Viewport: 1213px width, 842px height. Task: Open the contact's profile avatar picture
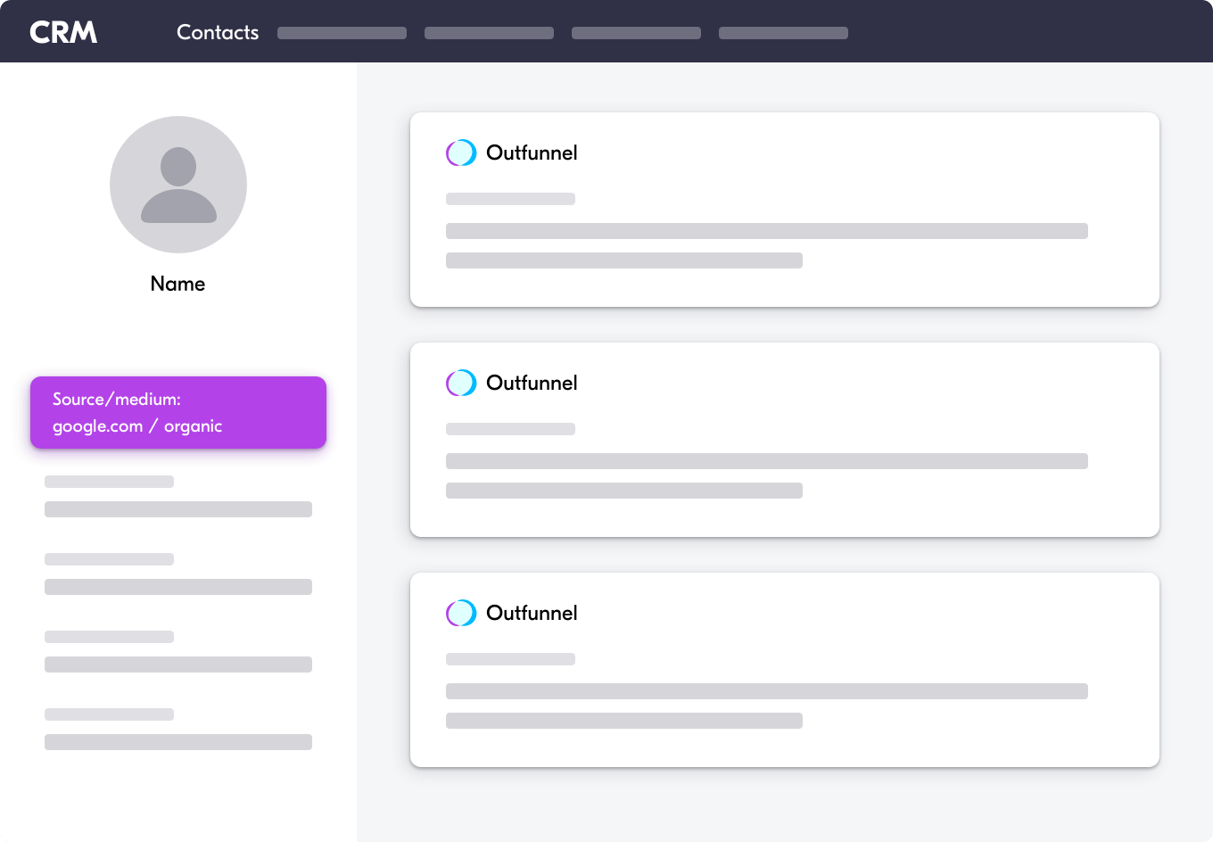click(x=177, y=184)
